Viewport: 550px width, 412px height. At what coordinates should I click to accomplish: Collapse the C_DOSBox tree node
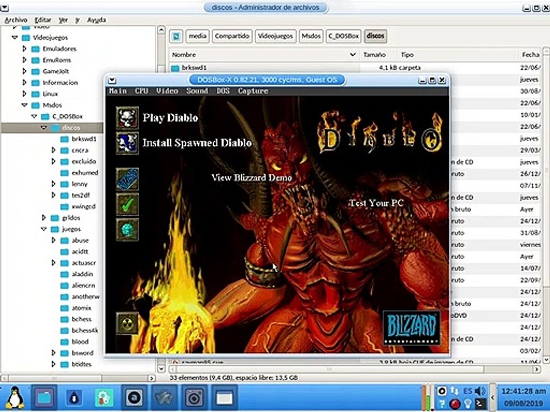coord(34,116)
